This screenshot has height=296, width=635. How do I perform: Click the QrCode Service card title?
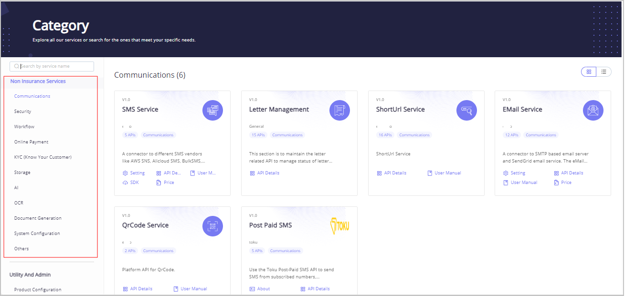pyautogui.click(x=145, y=225)
